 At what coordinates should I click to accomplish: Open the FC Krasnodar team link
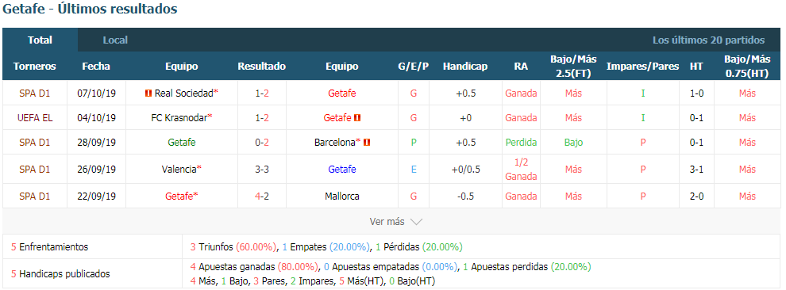click(180, 118)
